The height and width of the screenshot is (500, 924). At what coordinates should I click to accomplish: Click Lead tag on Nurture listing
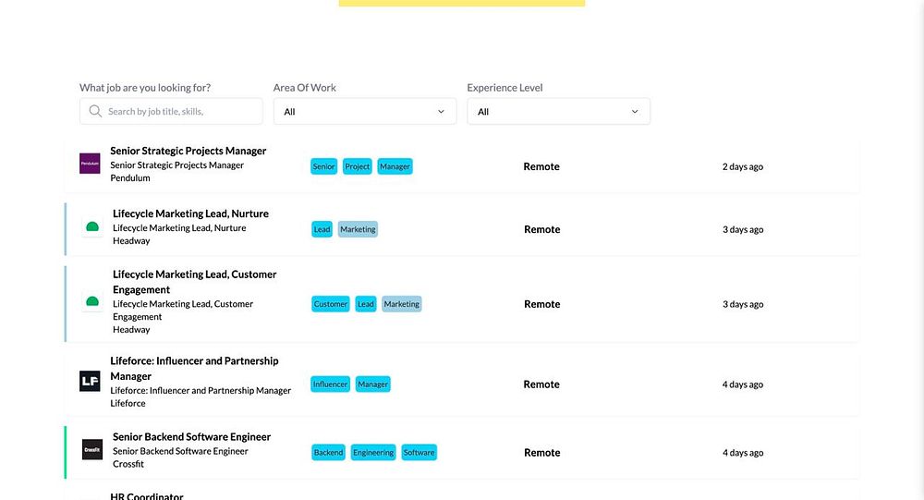(x=322, y=229)
